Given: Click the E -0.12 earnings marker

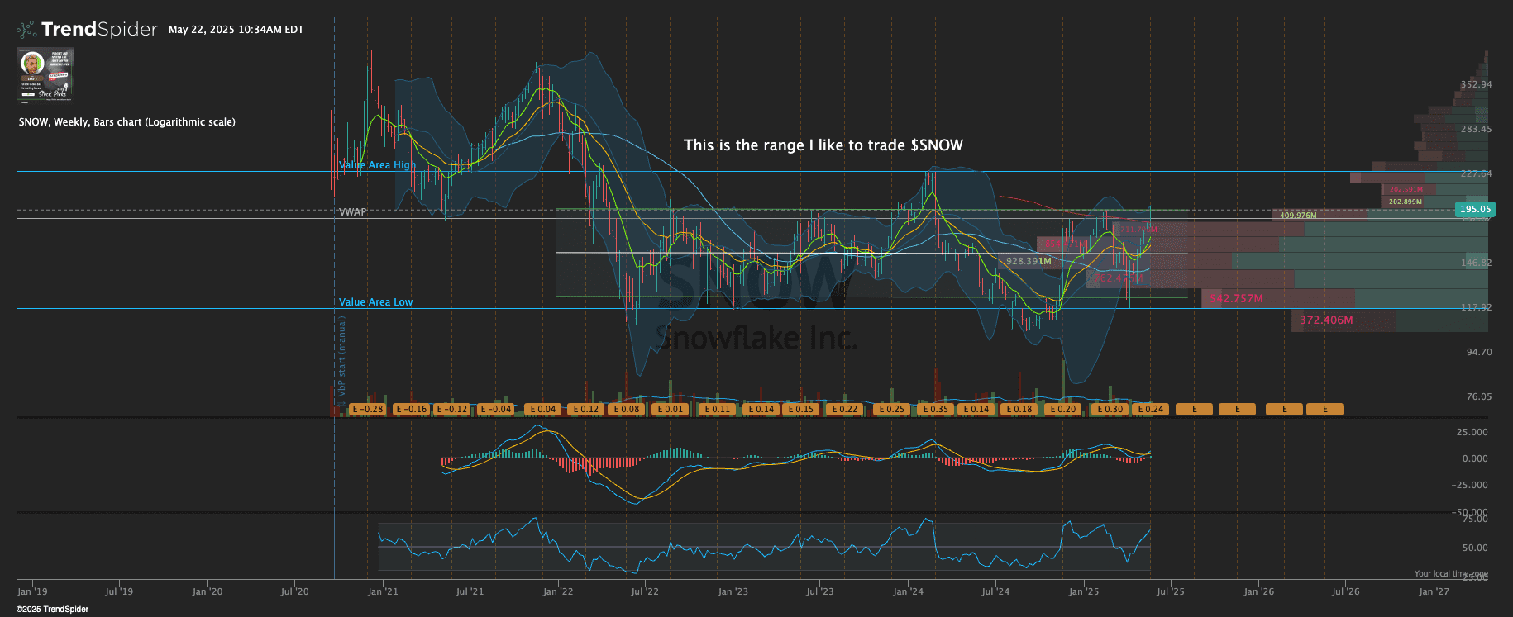Looking at the screenshot, I should pos(452,409).
